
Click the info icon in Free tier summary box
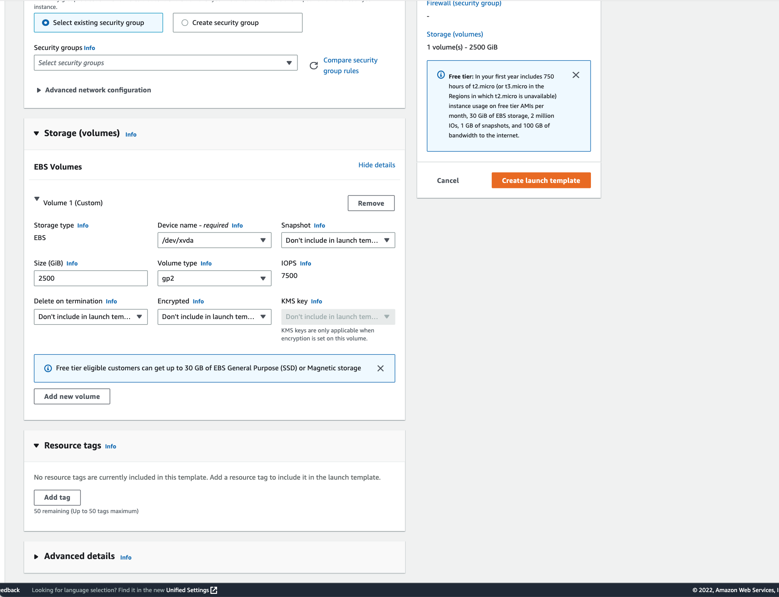tap(441, 75)
